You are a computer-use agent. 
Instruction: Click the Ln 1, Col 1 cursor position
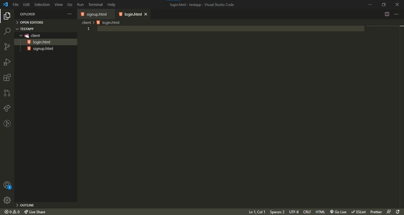tap(257, 212)
